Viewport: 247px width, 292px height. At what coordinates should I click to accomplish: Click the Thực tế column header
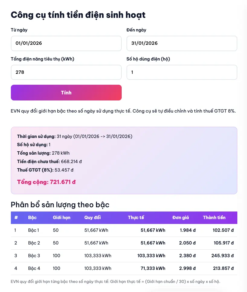(x=136, y=218)
